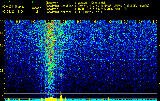160x101 pixels.
Task: Click the 1.0 kHz axis label
Action: click(x=2, y=45)
